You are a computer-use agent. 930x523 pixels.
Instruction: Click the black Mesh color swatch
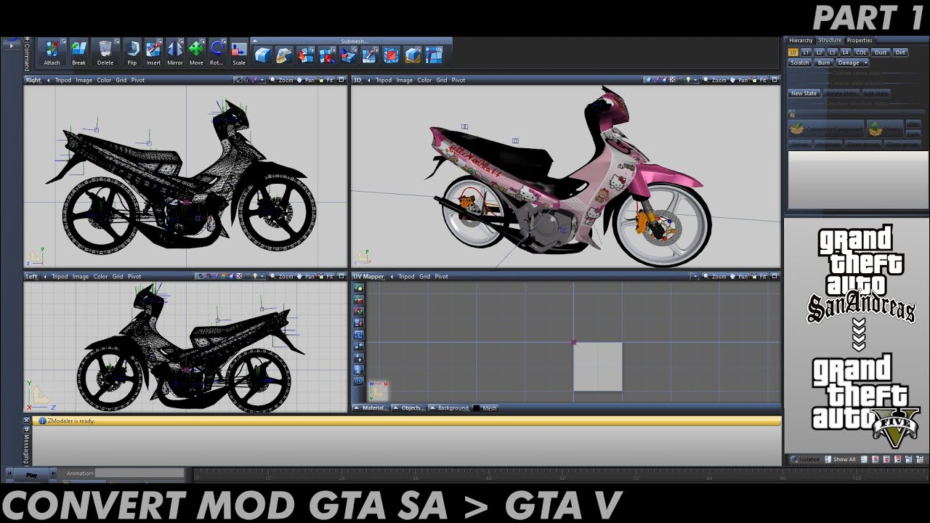(x=477, y=408)
